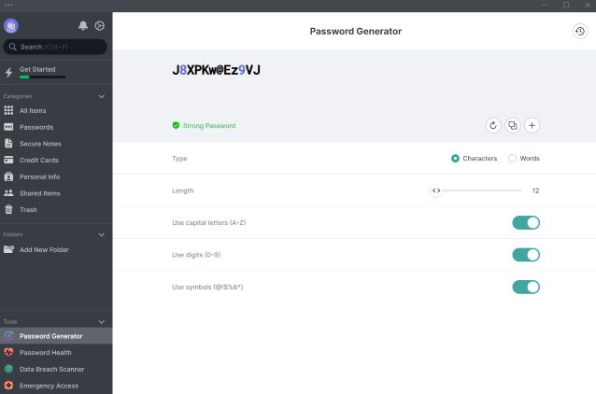This screenshot has height=394, width=596.
Task: Click the password history clock icon
Action: (580, 31)
